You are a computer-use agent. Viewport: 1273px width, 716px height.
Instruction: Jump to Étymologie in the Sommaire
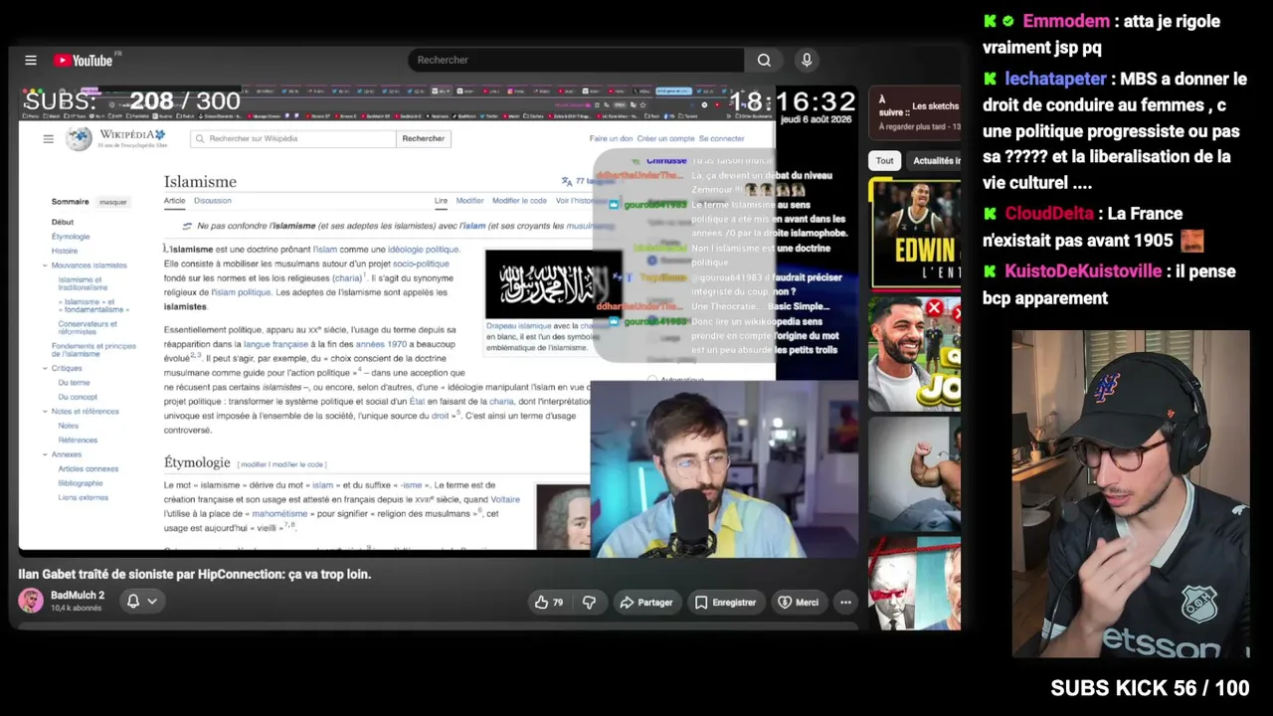pos(71,237)
